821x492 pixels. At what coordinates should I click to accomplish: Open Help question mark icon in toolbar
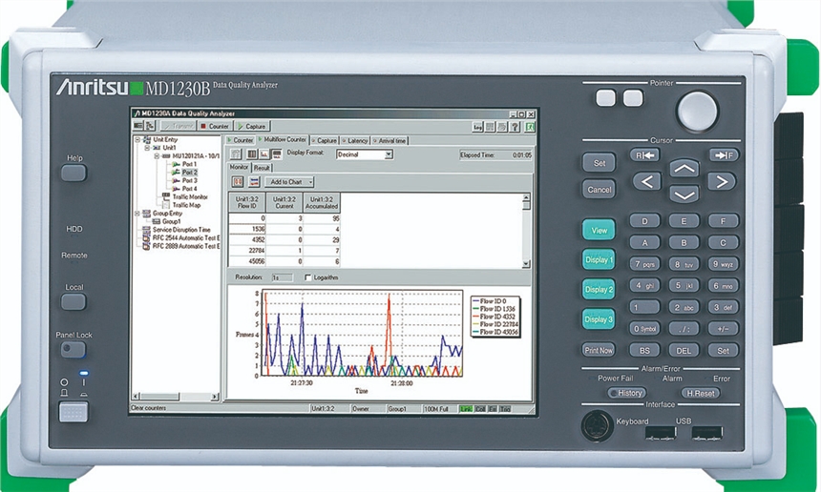tap(515, 126)
